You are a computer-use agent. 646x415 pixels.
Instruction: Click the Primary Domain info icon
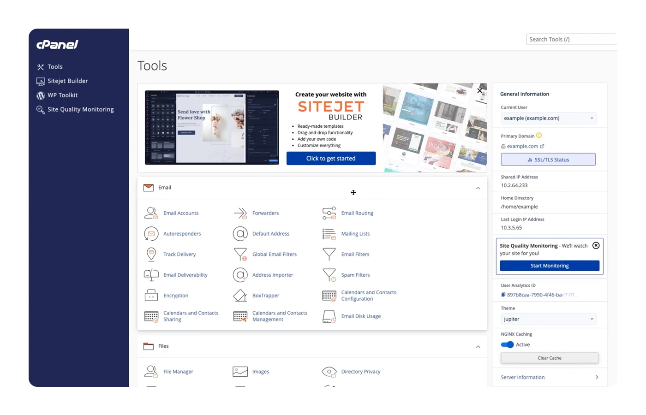(x=539, y=136)
